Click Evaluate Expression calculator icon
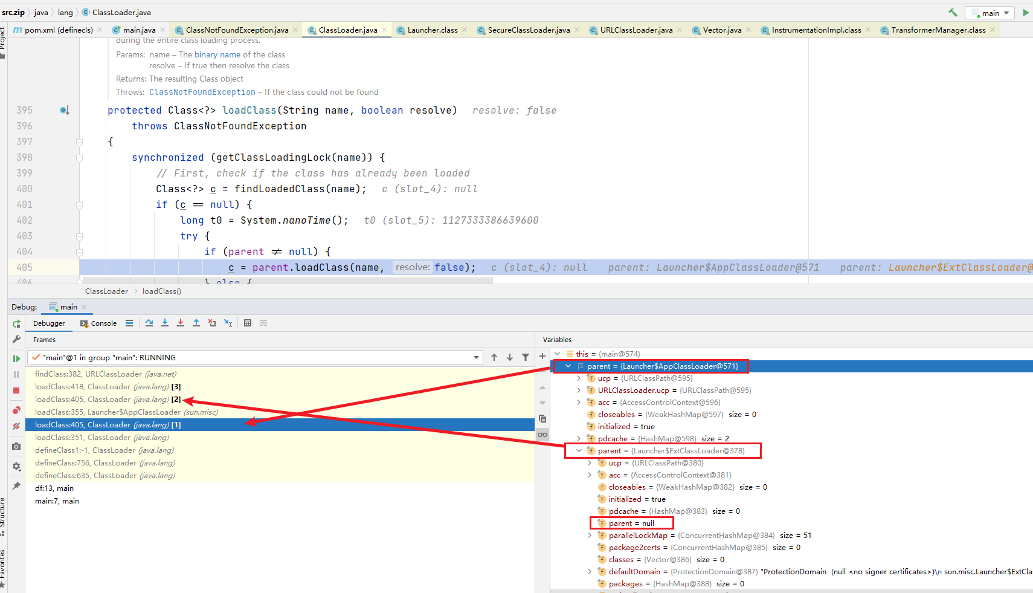The height and width of the screenshot is (593, 1033). click(248, 323)
